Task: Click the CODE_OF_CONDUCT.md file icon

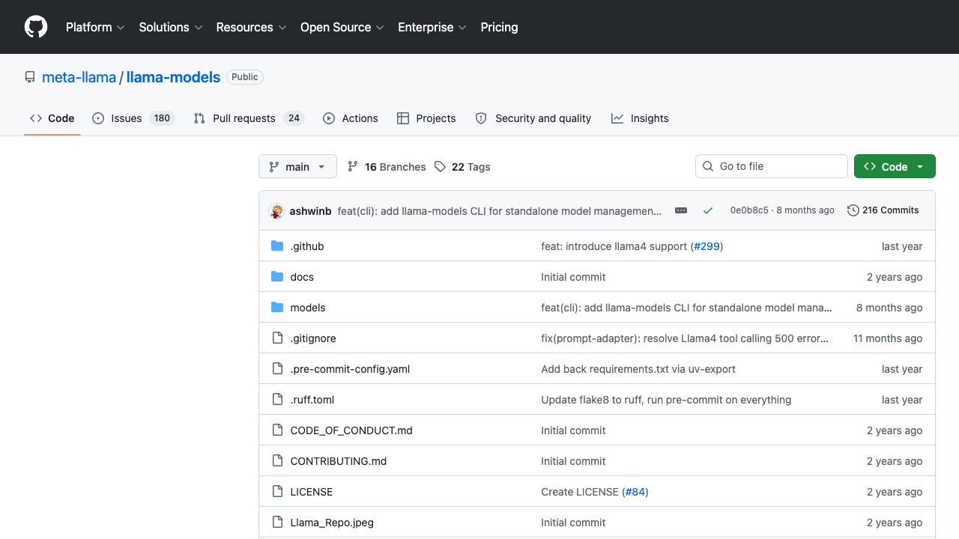Action: point(277,430)
